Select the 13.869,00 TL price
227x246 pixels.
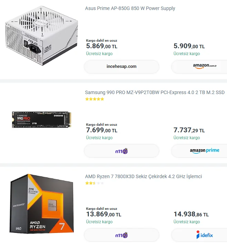(103, 214)
